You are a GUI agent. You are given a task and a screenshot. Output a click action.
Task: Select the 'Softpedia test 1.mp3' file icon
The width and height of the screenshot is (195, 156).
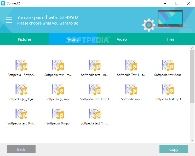click(95, 89)
